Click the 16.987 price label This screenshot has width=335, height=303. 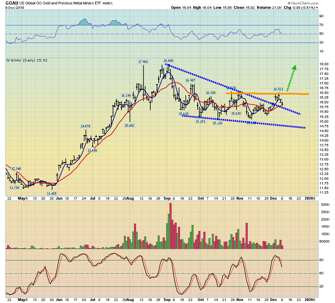click(x=190, y=80)
